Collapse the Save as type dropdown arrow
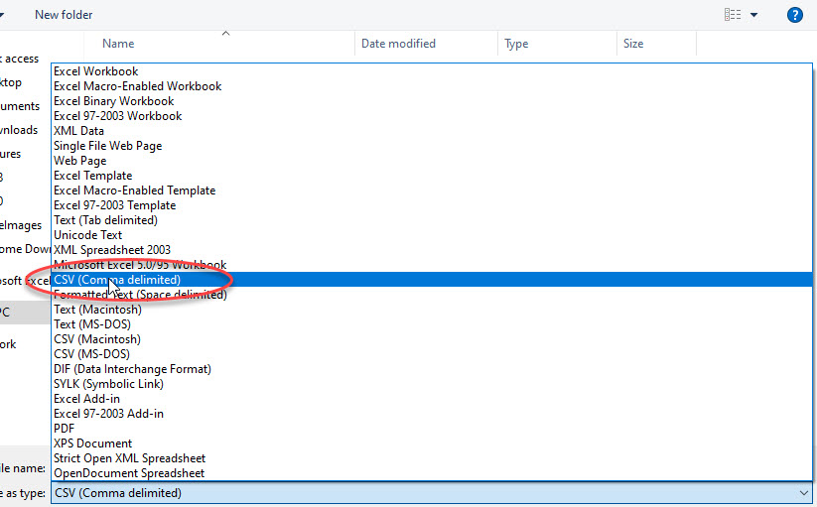The width and height of the screenshot is (817, 507). click(803, 493)
